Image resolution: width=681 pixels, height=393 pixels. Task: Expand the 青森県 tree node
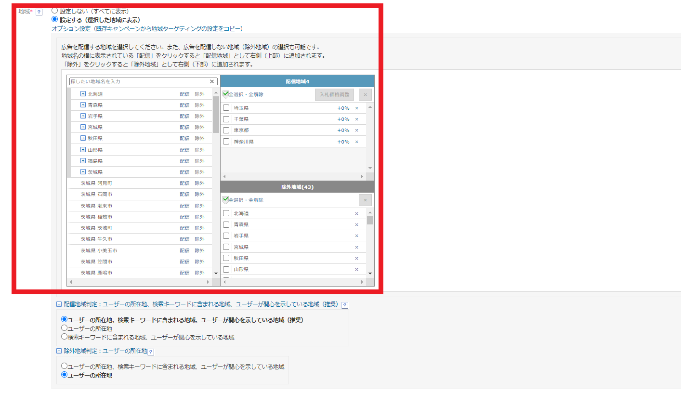pos(83,105)
